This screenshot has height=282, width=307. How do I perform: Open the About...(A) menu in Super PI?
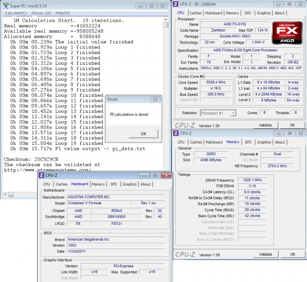point(41,13)
